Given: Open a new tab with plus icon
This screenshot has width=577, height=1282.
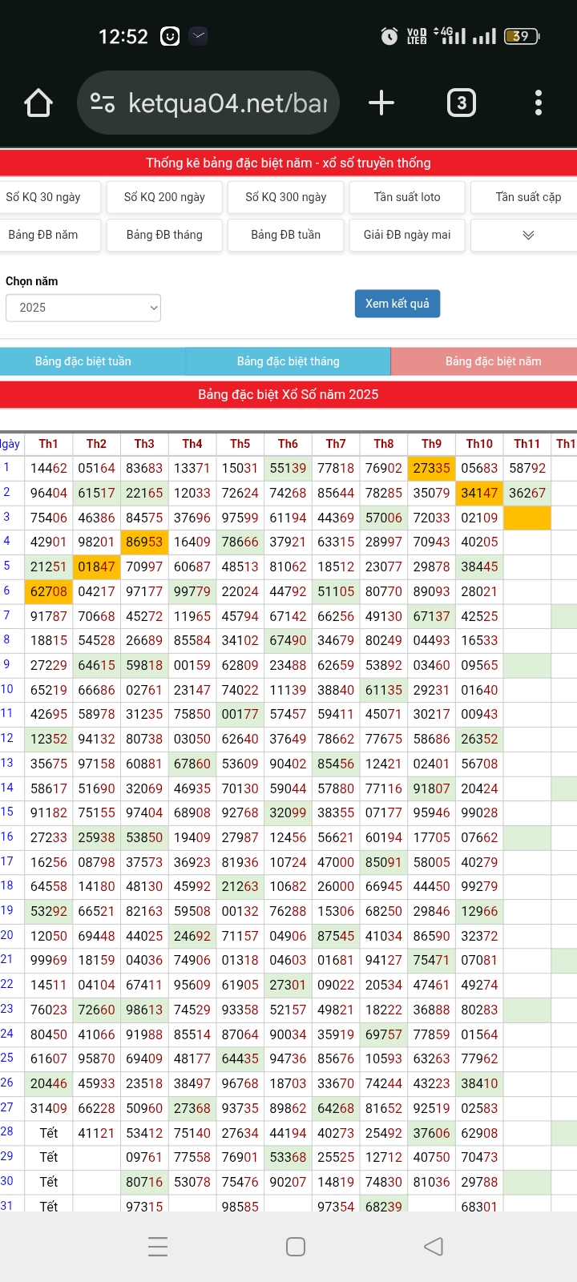Looking at the screenshot, I should pyautogui.click(x=381, y=103).
